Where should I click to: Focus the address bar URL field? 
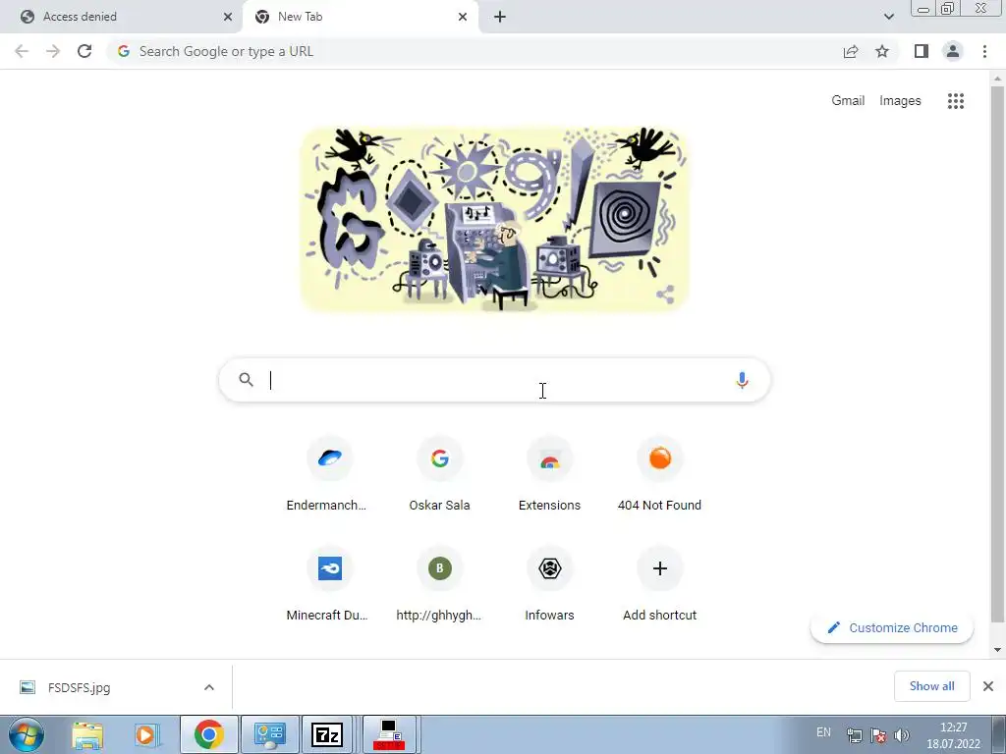475,51
